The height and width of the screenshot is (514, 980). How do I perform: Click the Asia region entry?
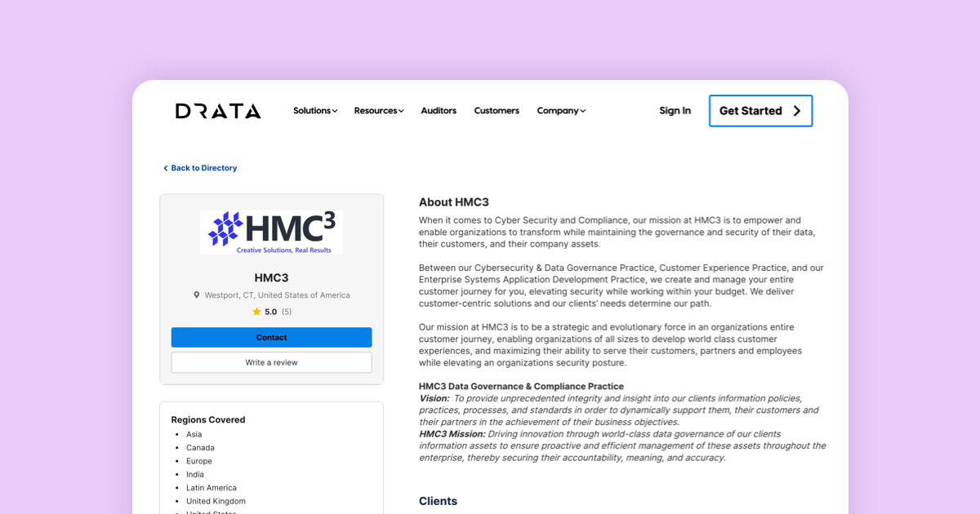[x=194, y=435]
